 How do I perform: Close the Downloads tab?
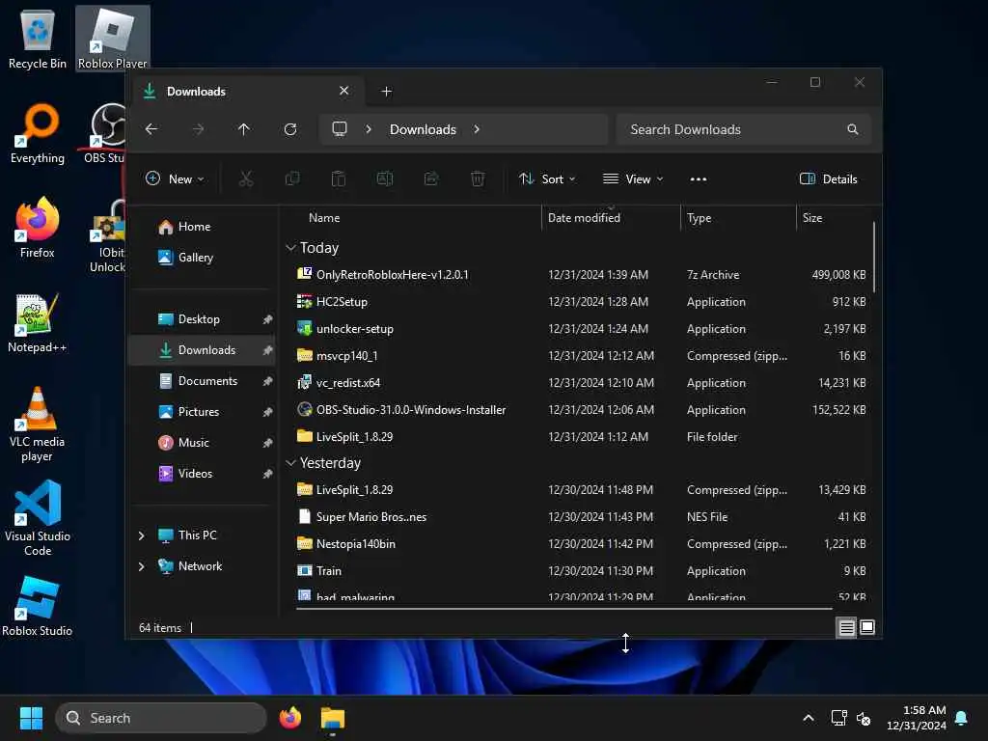(344, 91)
